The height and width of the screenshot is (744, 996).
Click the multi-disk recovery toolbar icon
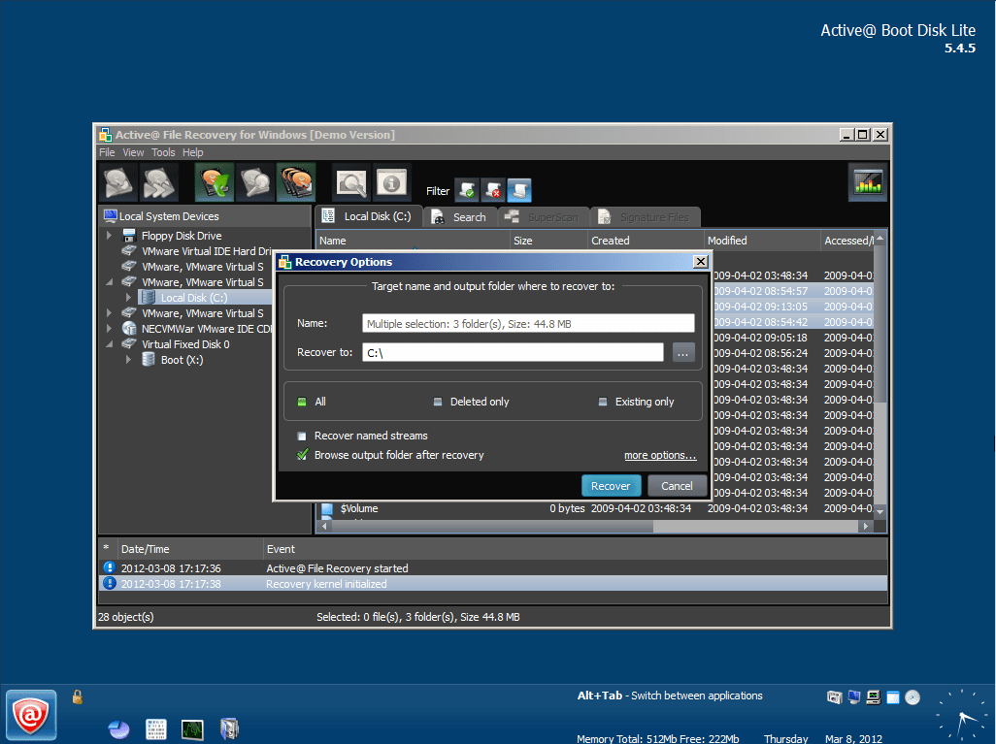[296, 181]
